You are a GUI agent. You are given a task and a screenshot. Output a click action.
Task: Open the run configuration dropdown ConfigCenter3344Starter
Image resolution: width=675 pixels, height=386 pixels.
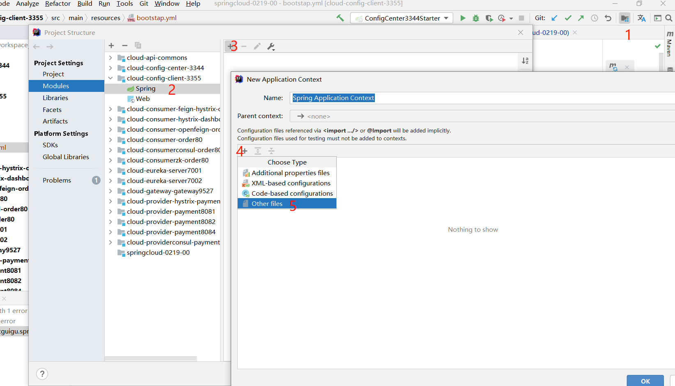402,18
